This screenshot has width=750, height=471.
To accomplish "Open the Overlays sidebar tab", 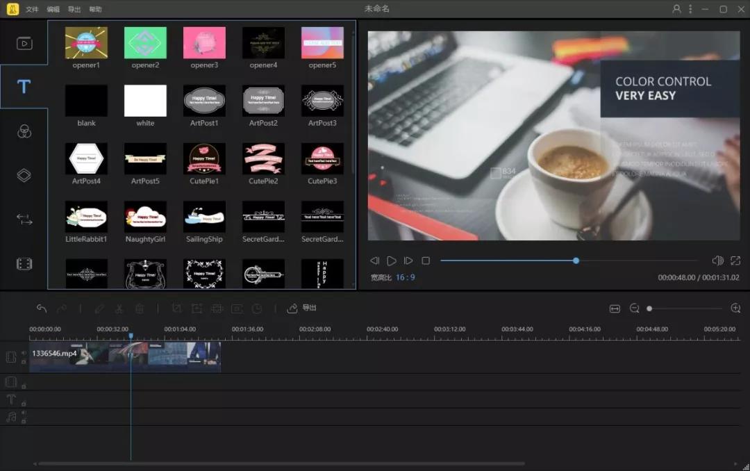I will (x=24, y=175).
